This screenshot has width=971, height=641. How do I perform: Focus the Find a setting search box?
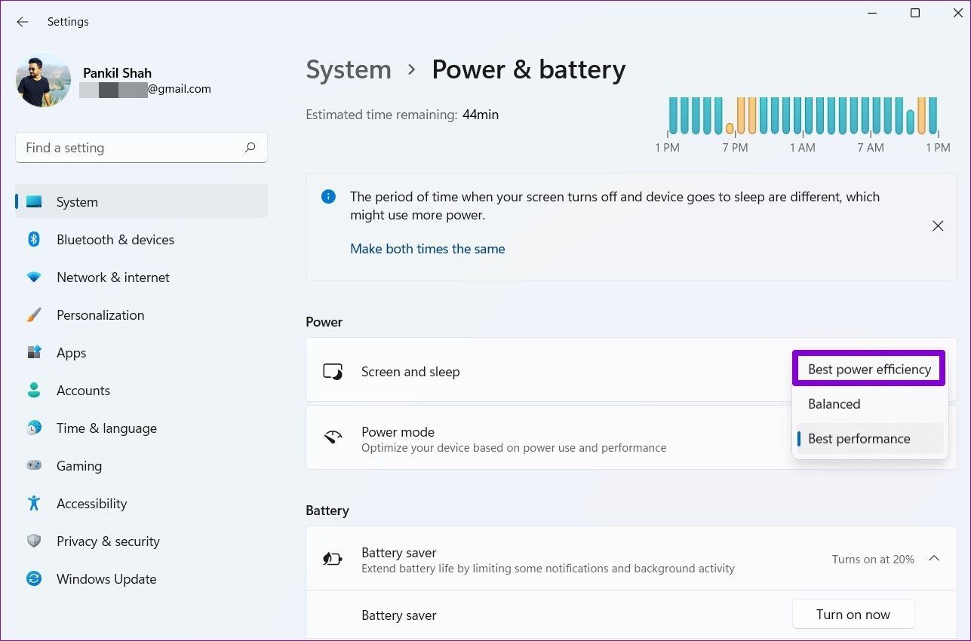(x=141, y=148)
